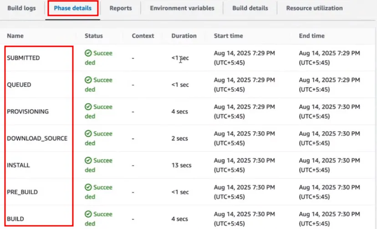Click the Start time column header
377x229 pixels.
click(229, 36)
